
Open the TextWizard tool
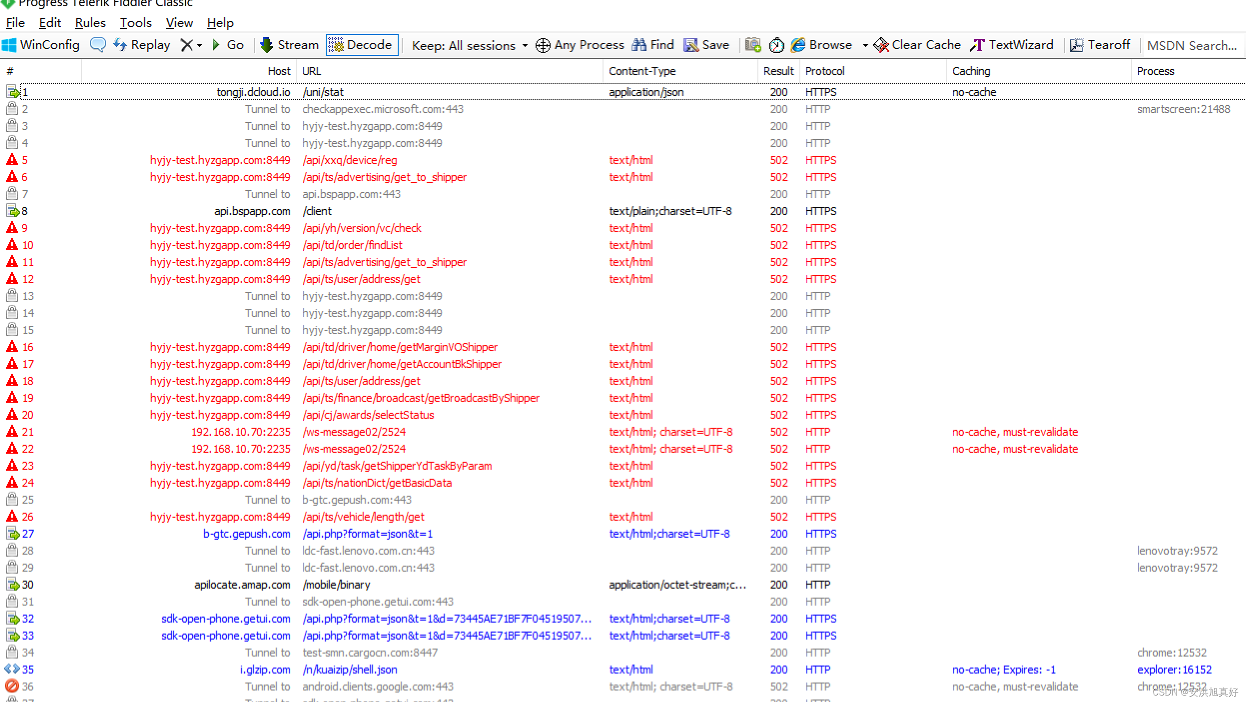point(1012,45)
